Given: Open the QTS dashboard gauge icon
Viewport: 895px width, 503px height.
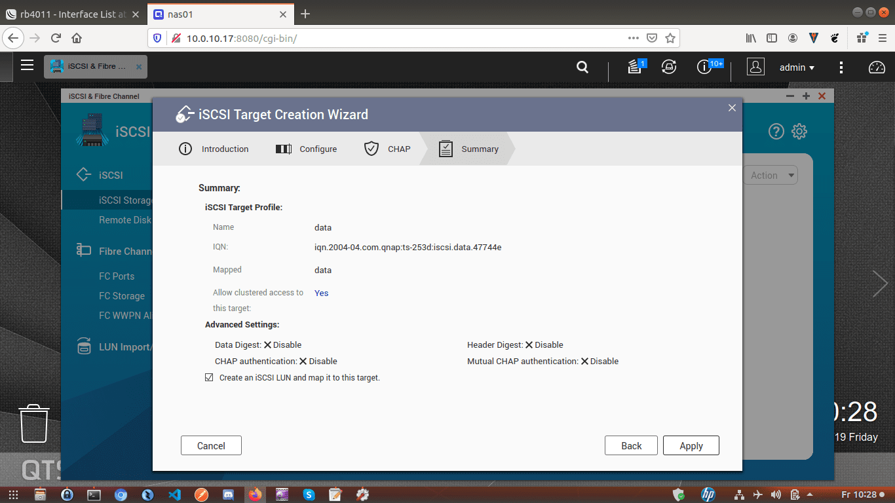Looking at the screenshot, I should [x=877, y=67].
